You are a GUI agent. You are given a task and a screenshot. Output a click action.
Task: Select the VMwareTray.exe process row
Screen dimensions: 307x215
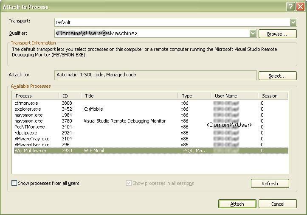click(x=151, y=139)
